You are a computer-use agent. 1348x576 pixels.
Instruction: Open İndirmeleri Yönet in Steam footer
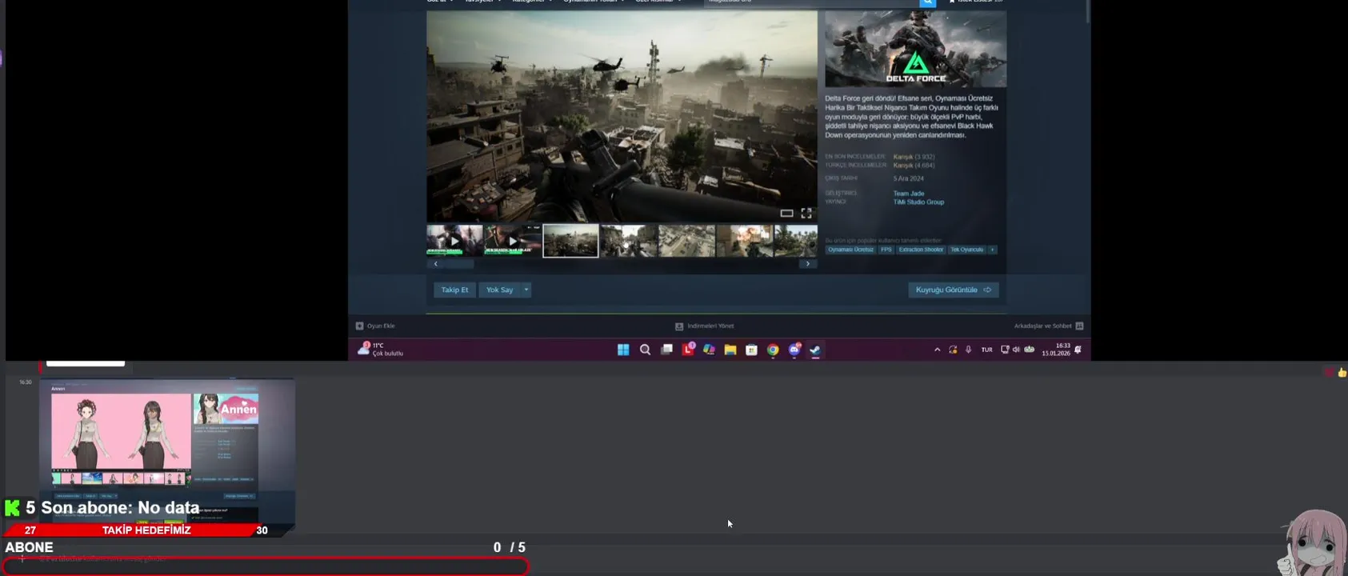(705, 326)
